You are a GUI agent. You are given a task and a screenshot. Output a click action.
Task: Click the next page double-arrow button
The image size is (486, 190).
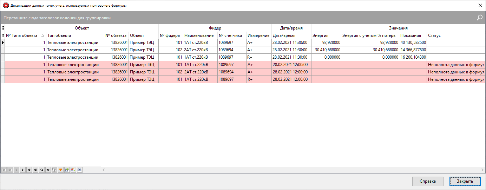click(29, 170)
